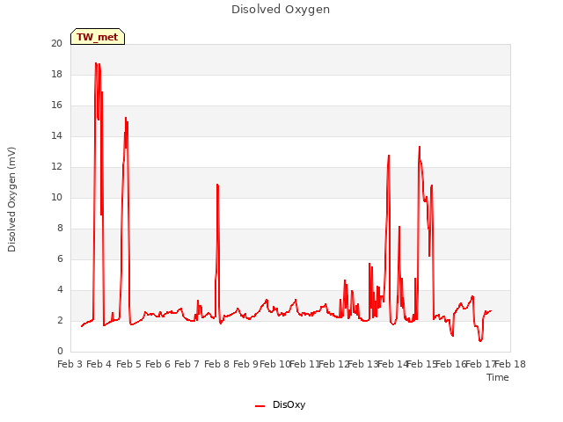
Task: Click the y-axis value 8
Action: [x=60, y=229]
